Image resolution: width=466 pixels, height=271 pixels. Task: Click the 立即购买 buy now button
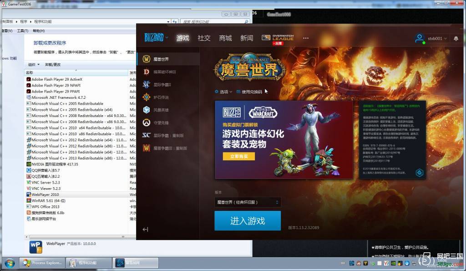[x=238, y=156]
